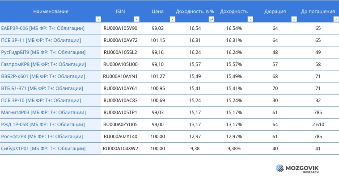The image size is (339, 186).
Task: Open the Магнит4Р03 bond link
Action: pos(44,112)
